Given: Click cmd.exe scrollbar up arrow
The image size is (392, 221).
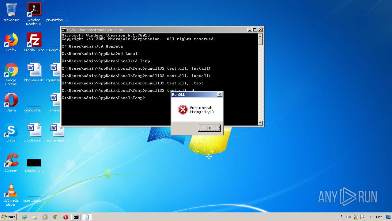Looking at the screenshot, I should pyautogui.click(x=260, y=36).
